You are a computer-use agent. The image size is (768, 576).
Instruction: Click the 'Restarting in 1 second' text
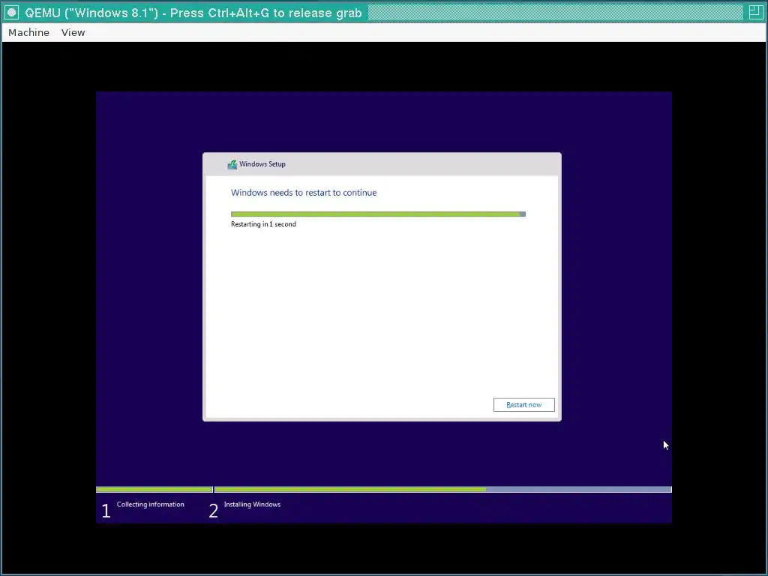click(263, 223)
